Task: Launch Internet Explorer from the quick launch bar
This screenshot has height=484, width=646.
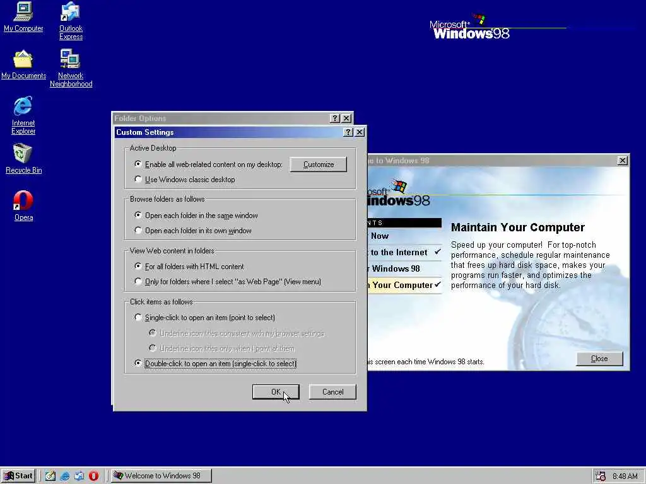Action: 65,476
